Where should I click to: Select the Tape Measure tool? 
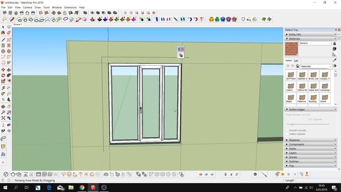[x=3, y=88]
